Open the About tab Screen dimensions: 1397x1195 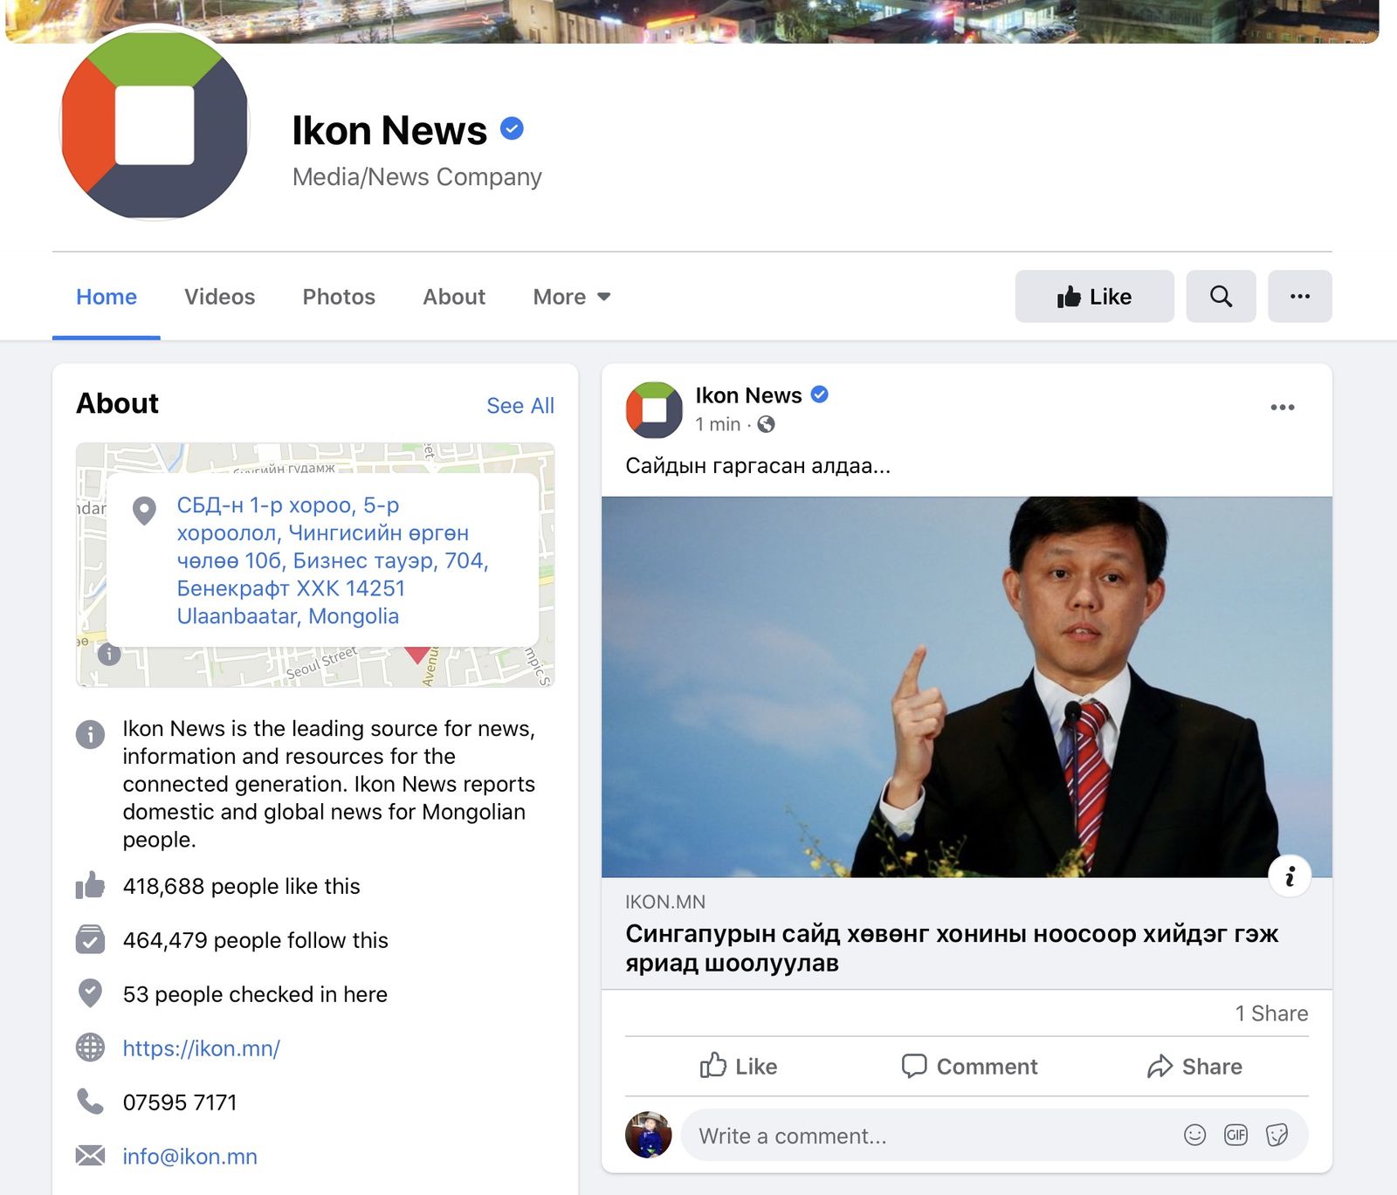tap(454, 297)
